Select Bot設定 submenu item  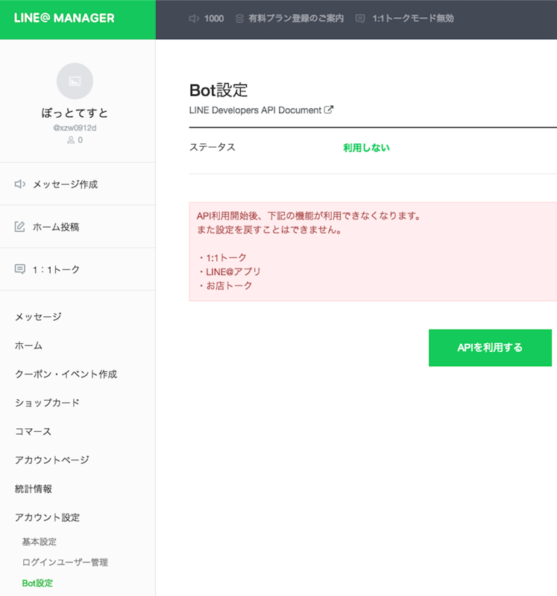pos(37,583)
